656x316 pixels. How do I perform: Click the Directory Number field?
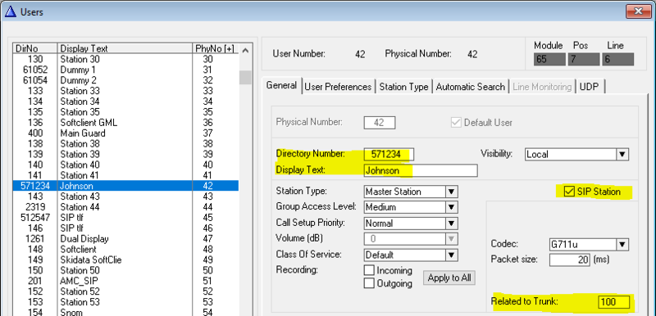389,155
